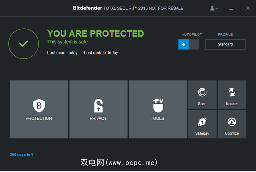Turn on the Autopilot switch
256x172 pixels.
pyautogui.click(x=184, y=44)
